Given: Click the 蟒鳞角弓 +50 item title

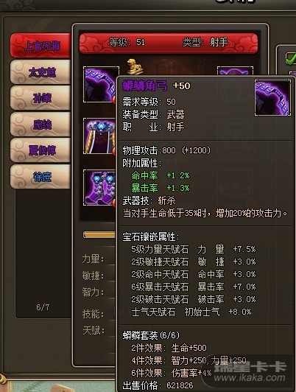Looking at the screenshot, I should point(156,86).
